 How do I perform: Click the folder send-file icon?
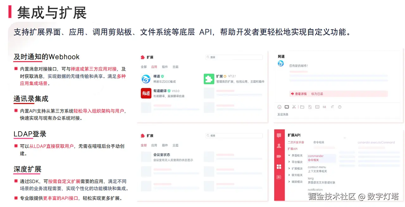pos(302,107)
